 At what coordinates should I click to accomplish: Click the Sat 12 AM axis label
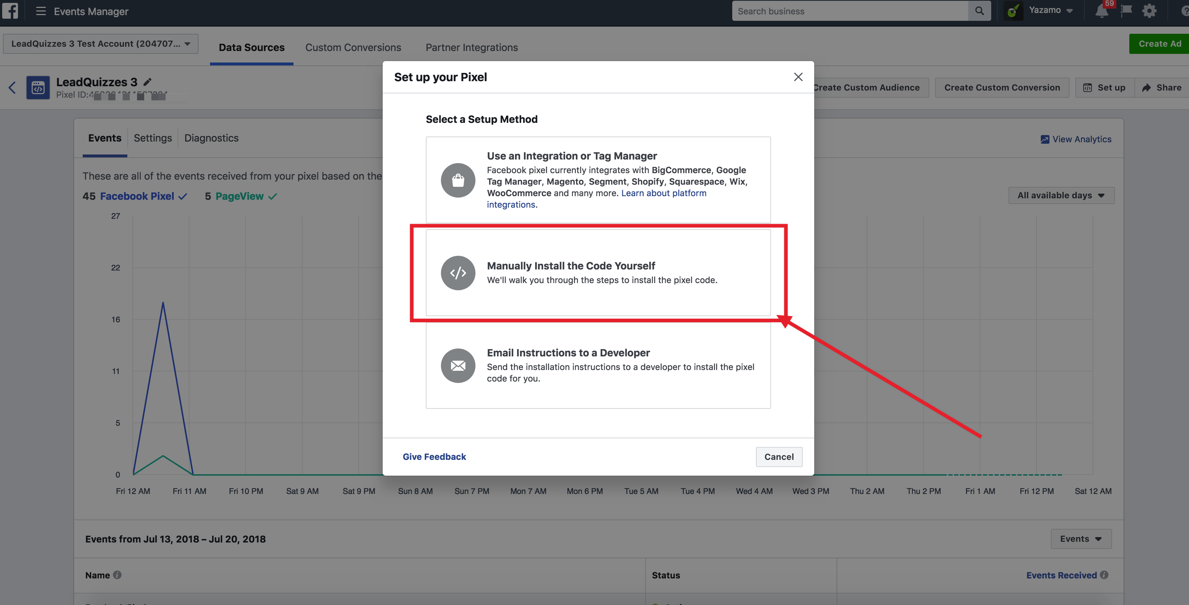(1093, 491)
